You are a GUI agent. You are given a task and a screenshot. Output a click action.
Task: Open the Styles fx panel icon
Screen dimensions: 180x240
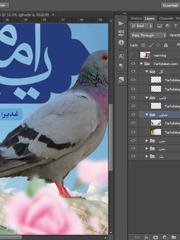(x=121, y=80)
